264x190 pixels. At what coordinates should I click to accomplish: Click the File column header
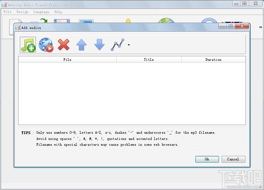pyautogui.click(x=67, y=60)
